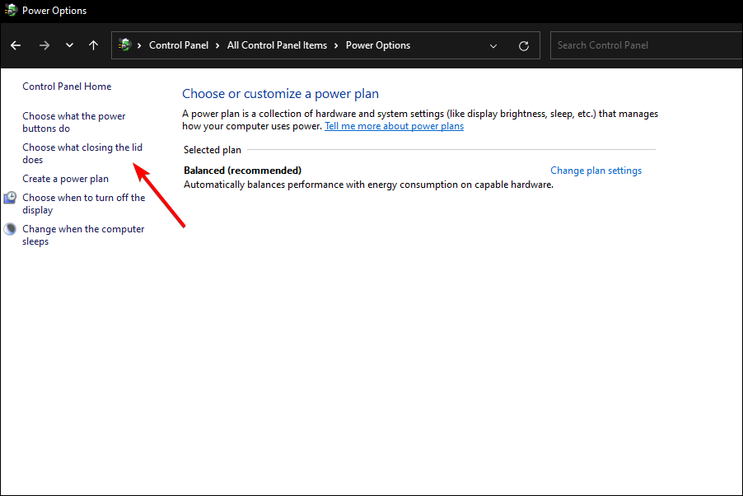
Task: Expand chevron after Control Panel breadcrumb
Action: pyautogui.click(x=217, y=45)
